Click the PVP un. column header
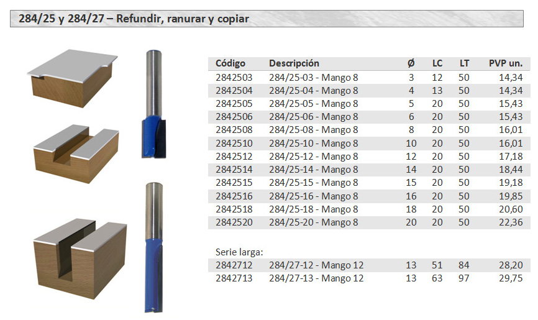Viewport: 538px width, 320px height. pos(505,63)
